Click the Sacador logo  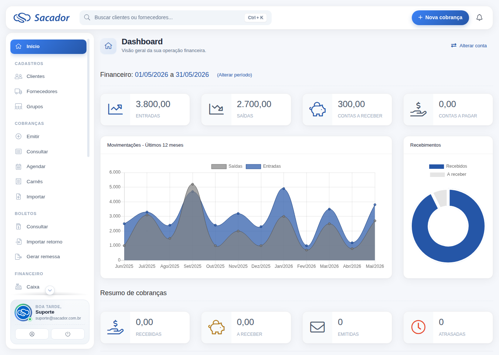(41, 18)
